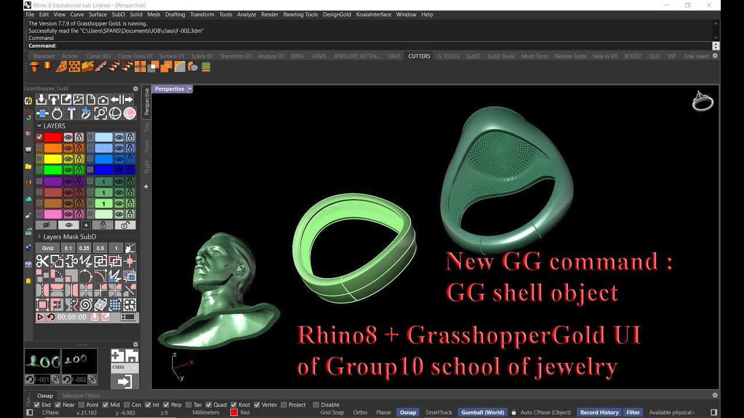Open the SubD menu
The width and height of the screenshot is (744, 418).
[x=118, y=15]
